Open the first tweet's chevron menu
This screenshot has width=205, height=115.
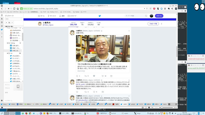coord(129,31)
